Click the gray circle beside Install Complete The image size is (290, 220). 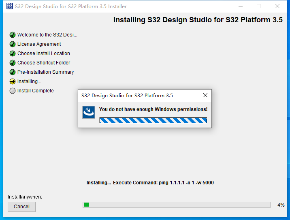point(13,91)
